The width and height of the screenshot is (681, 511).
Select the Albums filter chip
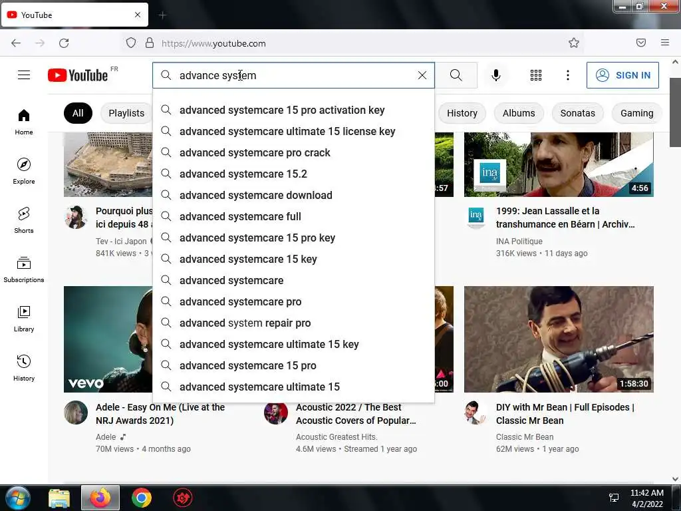tap(519, 113)
